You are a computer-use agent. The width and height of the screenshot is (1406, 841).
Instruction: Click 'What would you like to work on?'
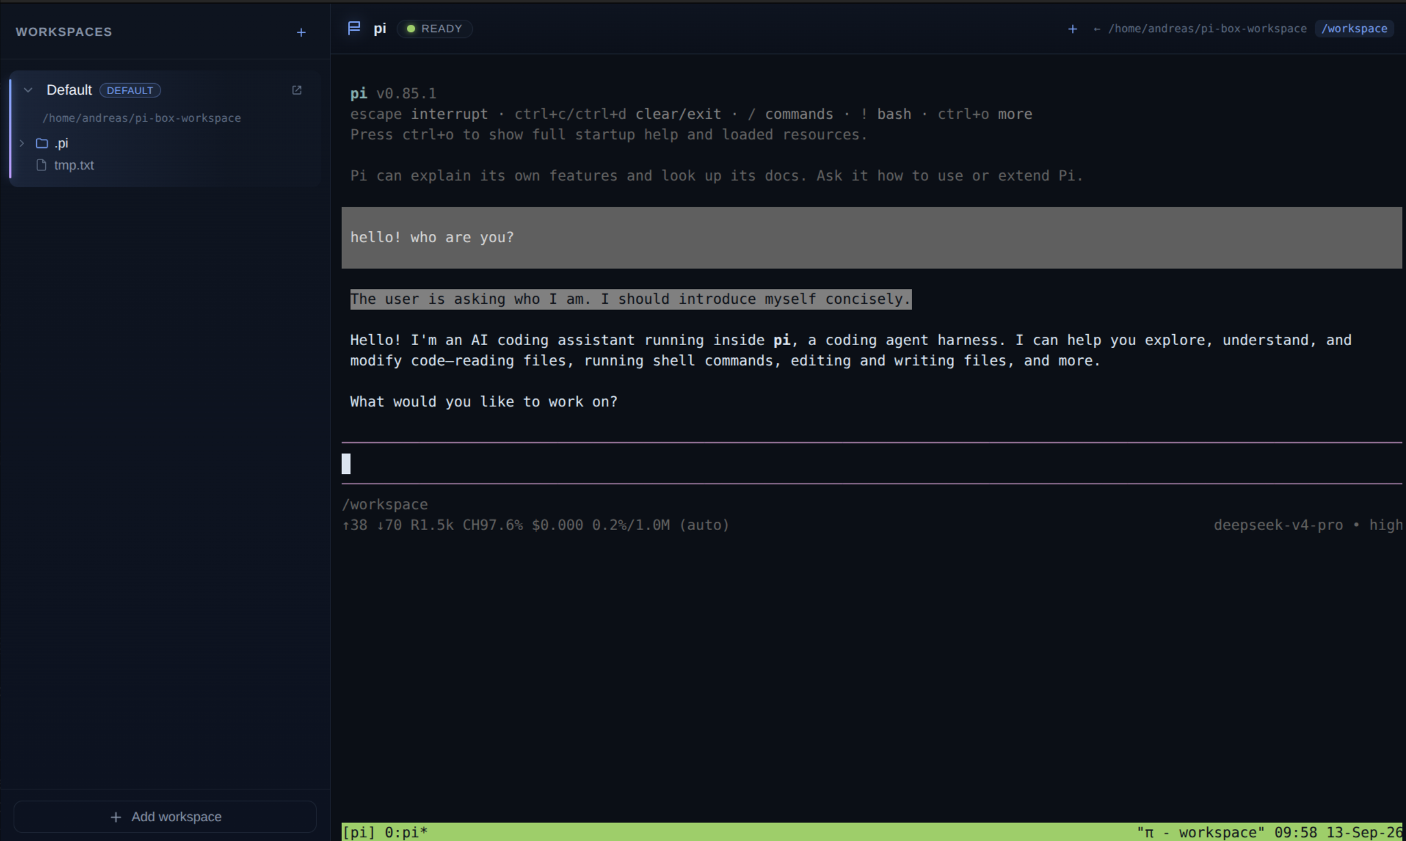coord(483,402)
